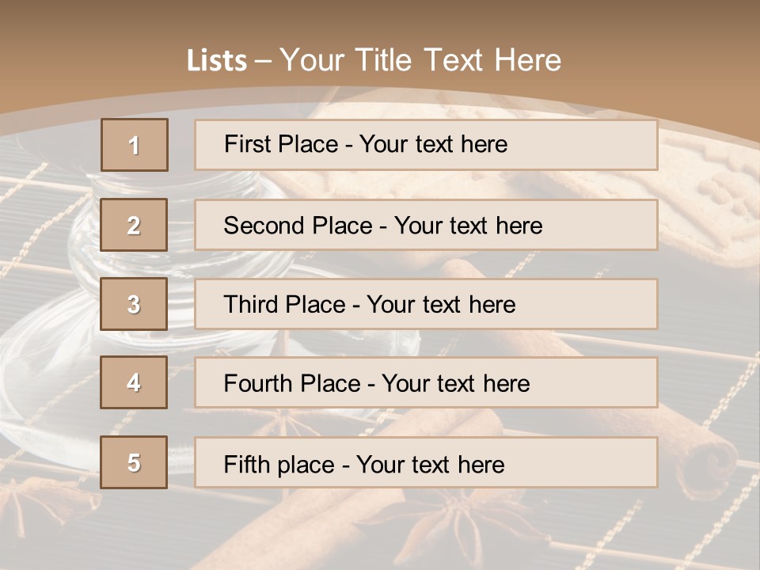Click the Fourth Place text bar
760x570 pixels.
coord(426,383)
